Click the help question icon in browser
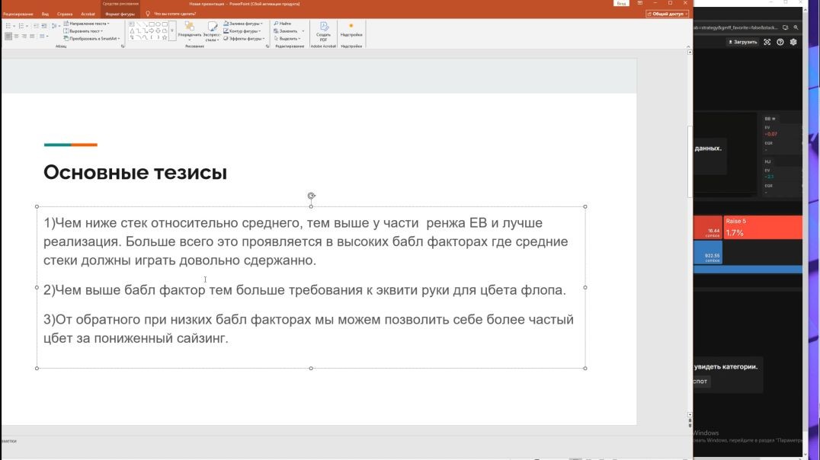 [780, 42]
